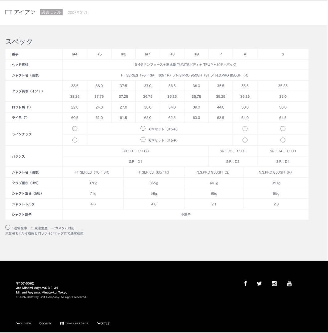This screenshot has height=333, width=328.
Task: Open the Odyssey brand logo link
Action: 45,323
